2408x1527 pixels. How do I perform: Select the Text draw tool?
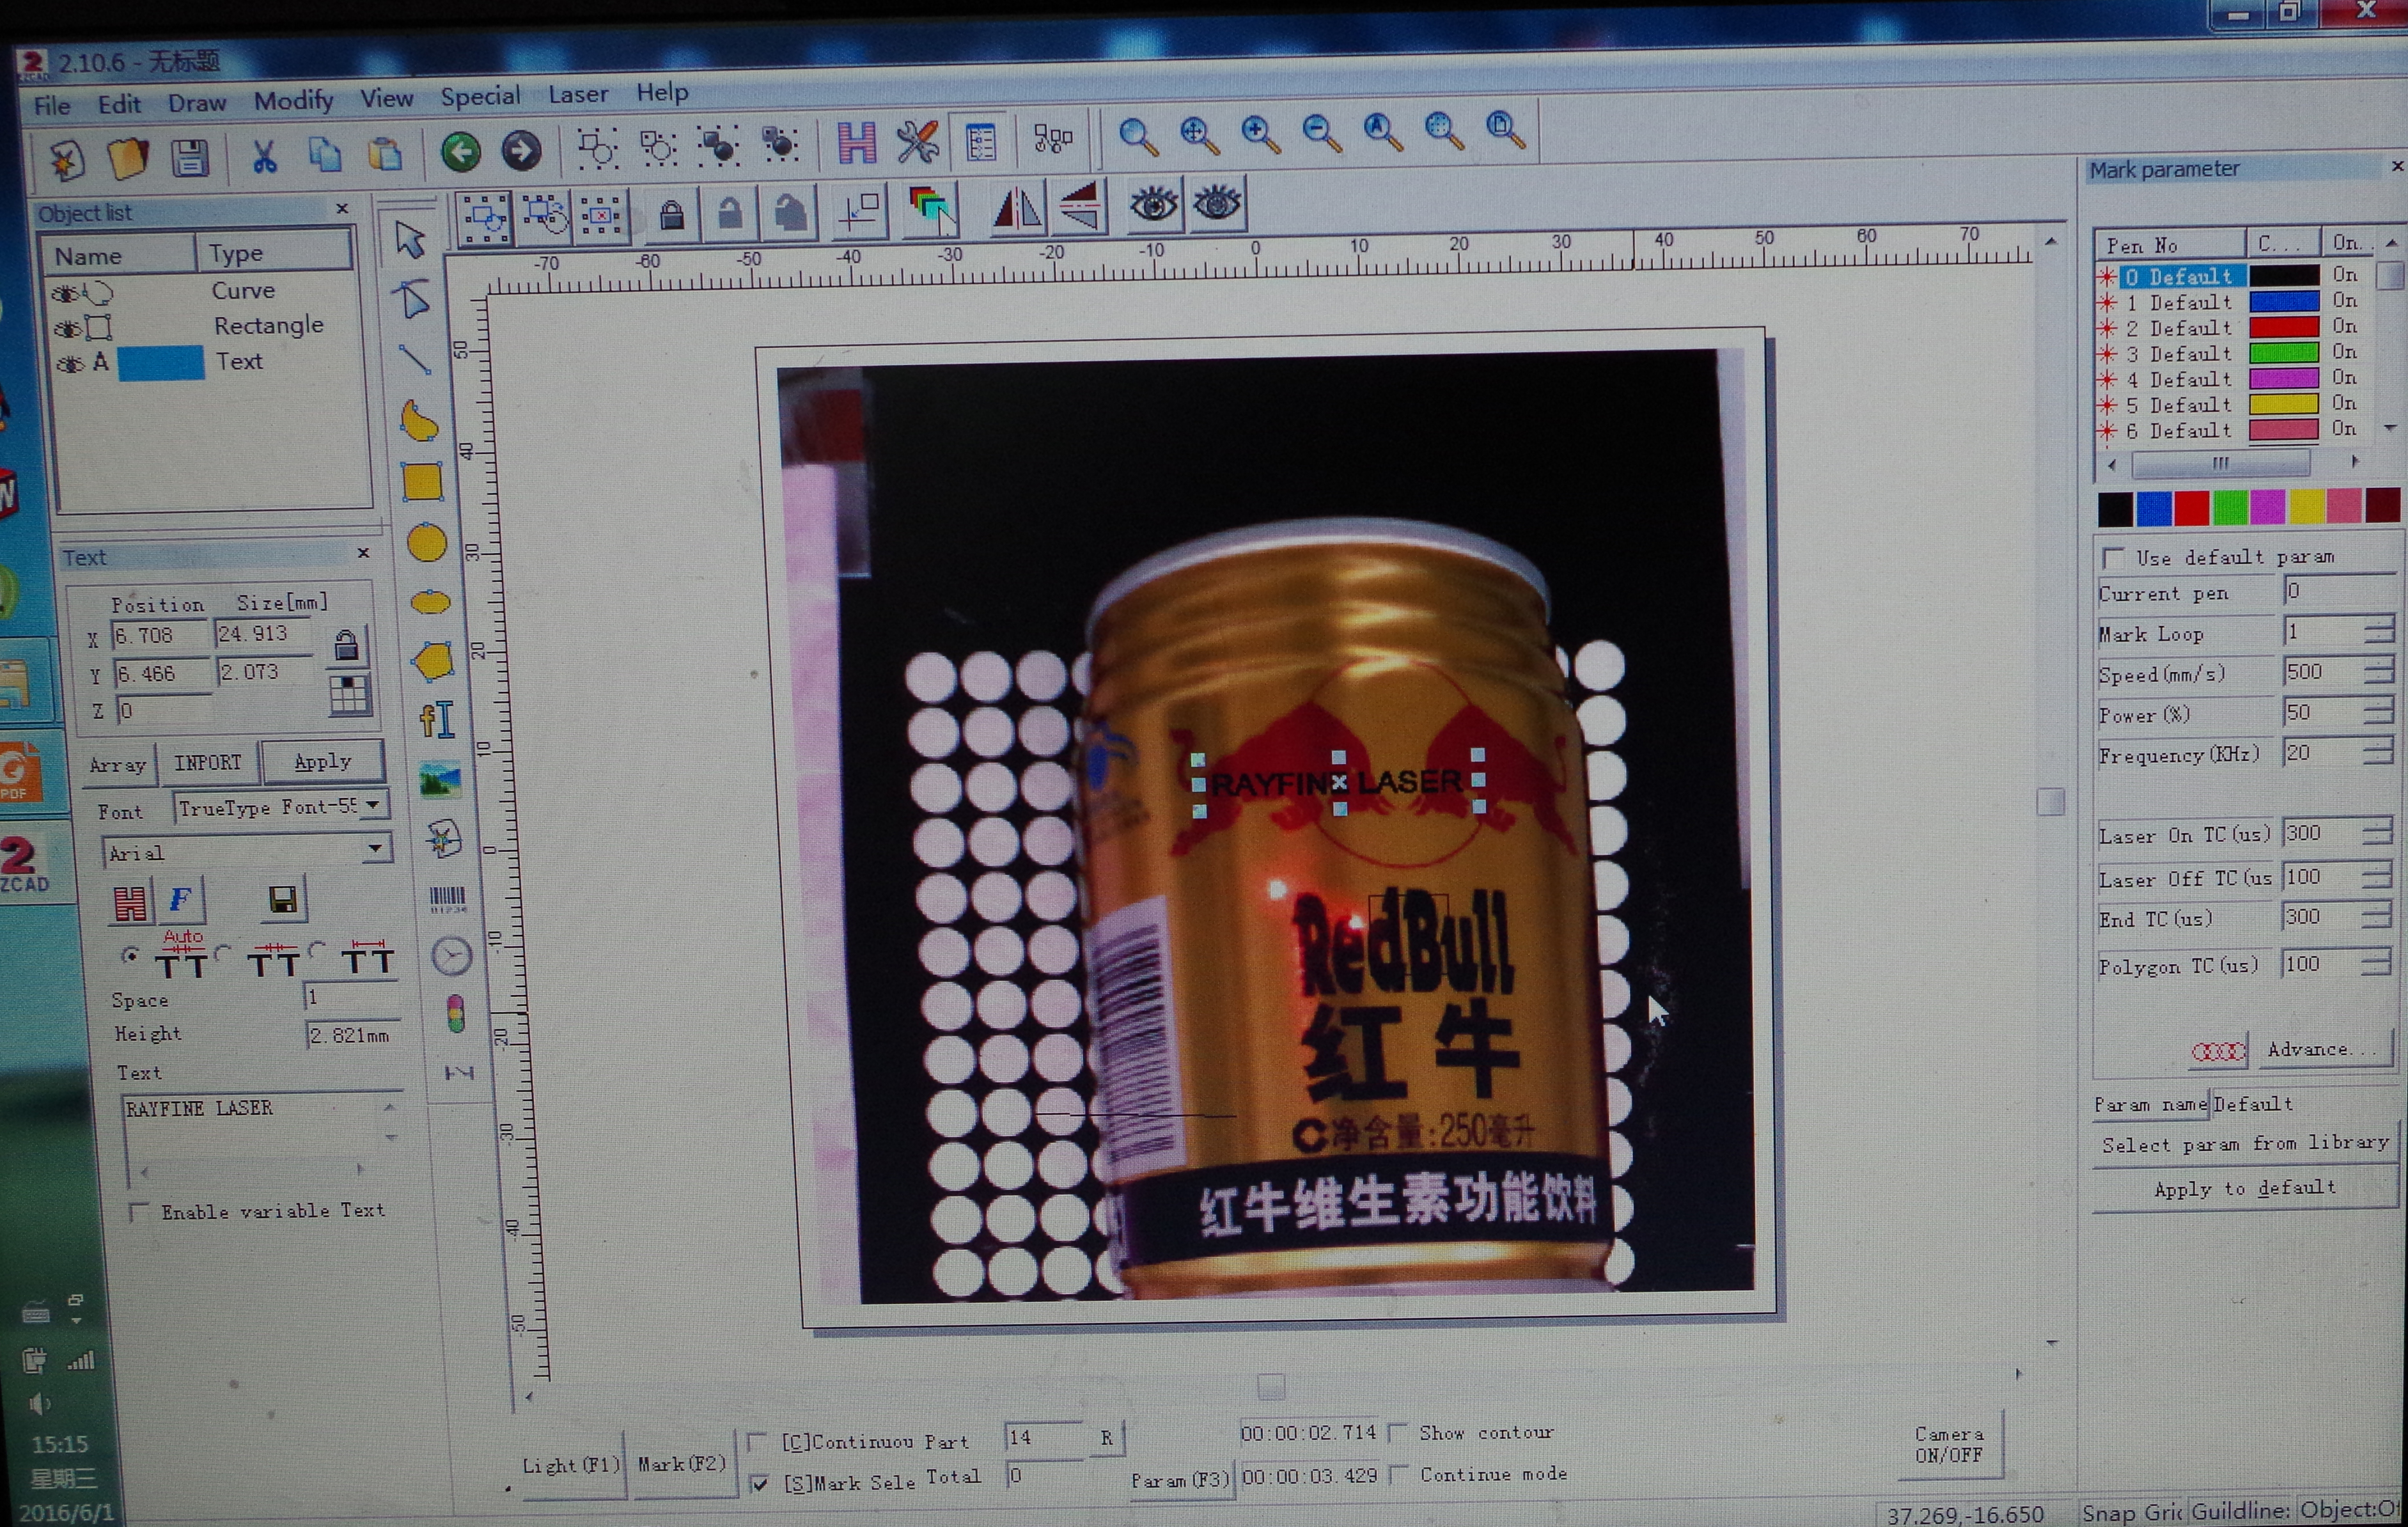point(438,720)
